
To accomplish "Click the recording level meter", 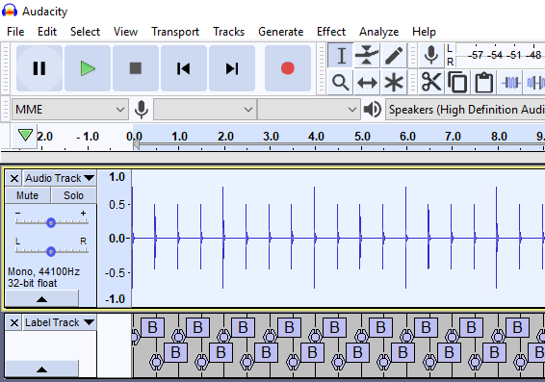I will (500, 55).
